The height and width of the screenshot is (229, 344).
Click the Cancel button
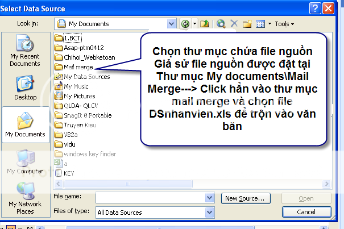coord(306,212)
